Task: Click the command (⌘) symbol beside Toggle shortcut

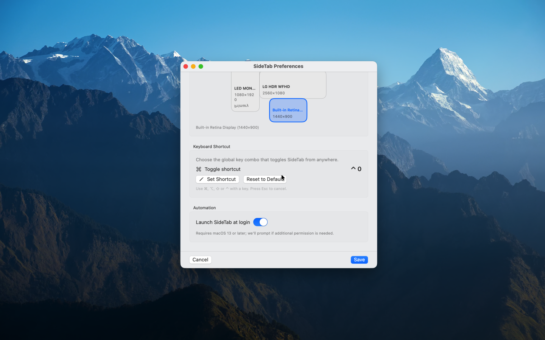Action: [198, 169]
